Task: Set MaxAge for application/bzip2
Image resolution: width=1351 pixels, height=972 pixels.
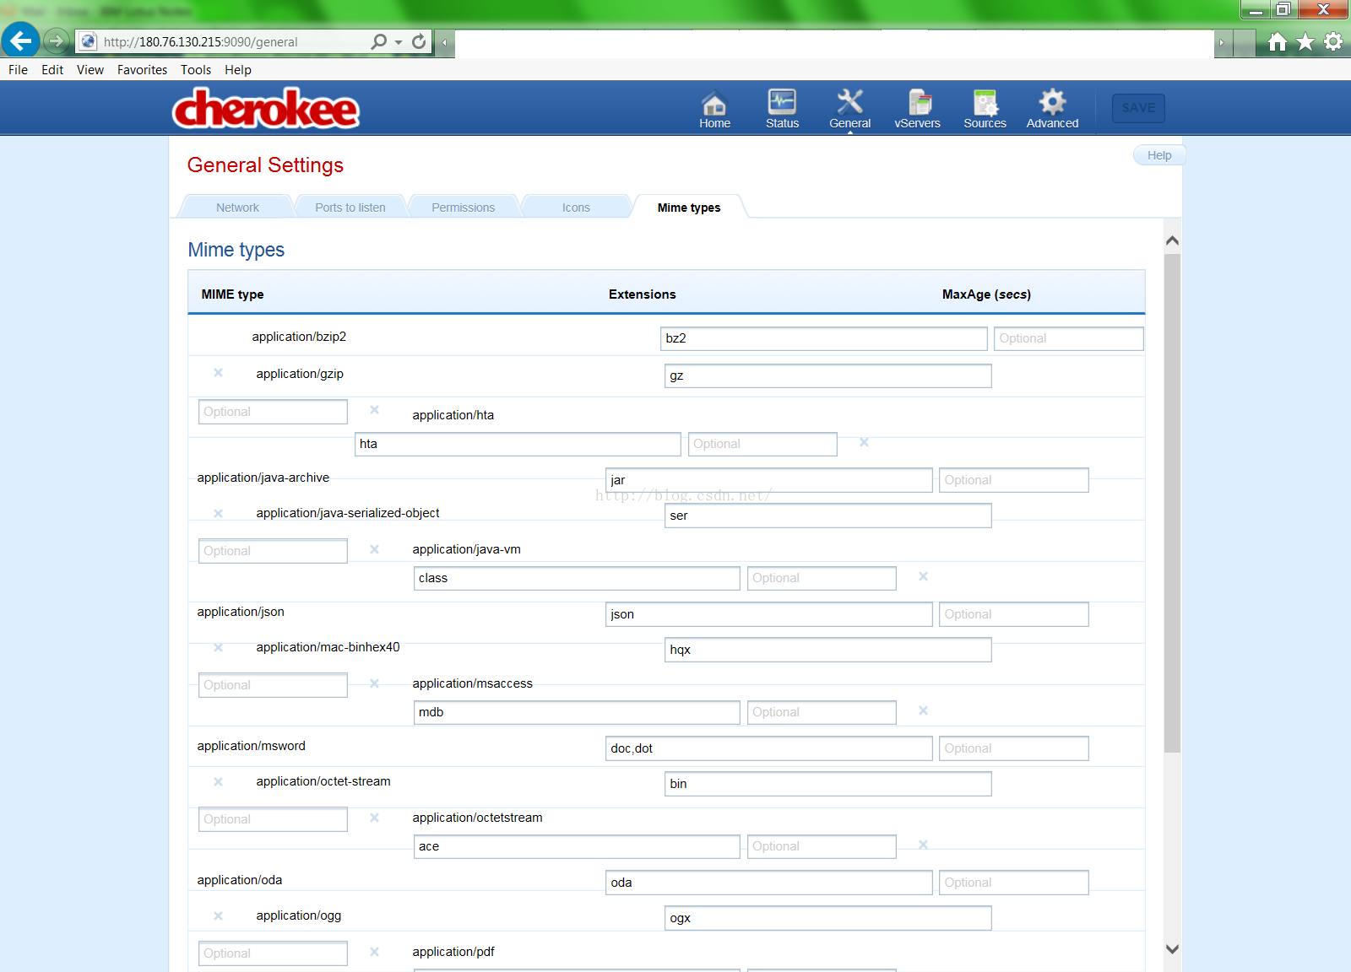Action: (x=1068, y=338)
